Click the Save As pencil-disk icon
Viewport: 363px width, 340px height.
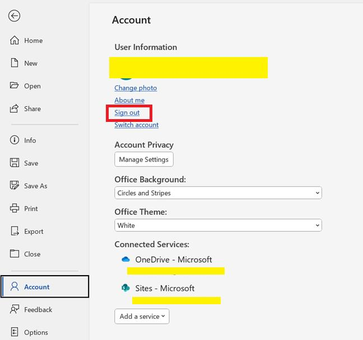click(15, 185)
